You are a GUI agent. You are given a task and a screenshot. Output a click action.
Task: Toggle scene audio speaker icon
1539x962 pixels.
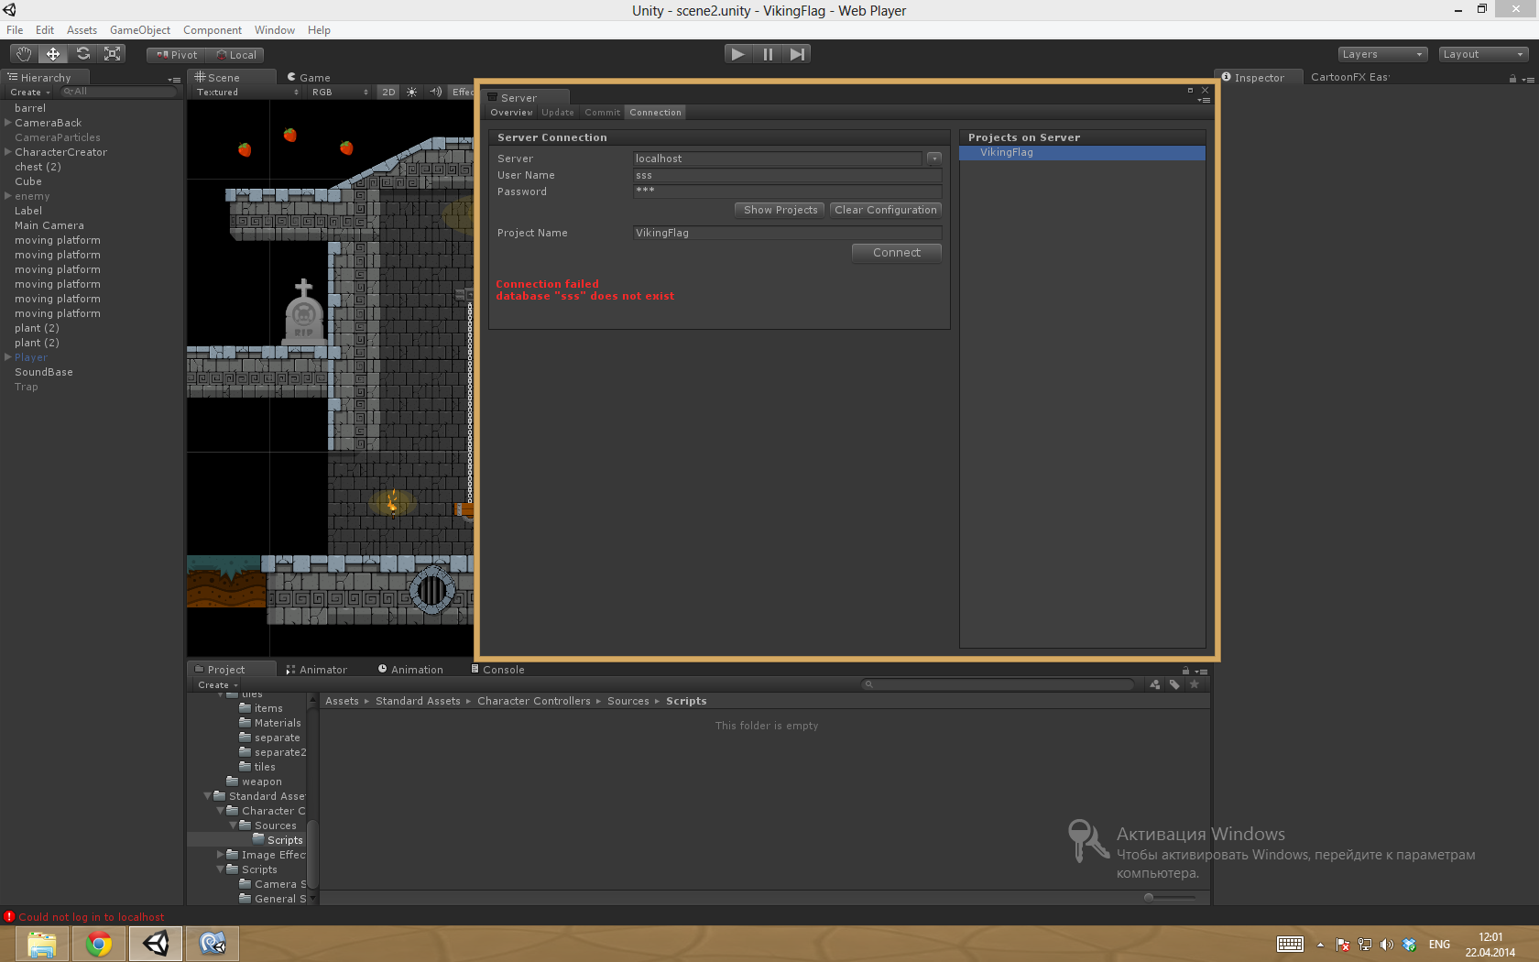tap(436, 93)
